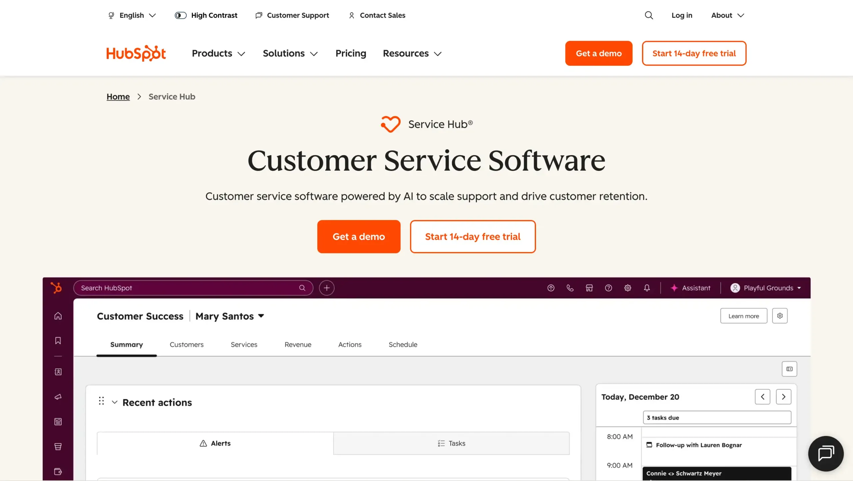
Task: Switch to the Customers tab
Action: click(187, 344)
